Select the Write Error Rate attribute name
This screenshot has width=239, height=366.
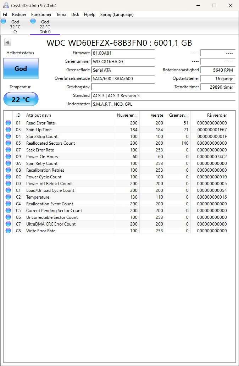[x=41, y=231]
